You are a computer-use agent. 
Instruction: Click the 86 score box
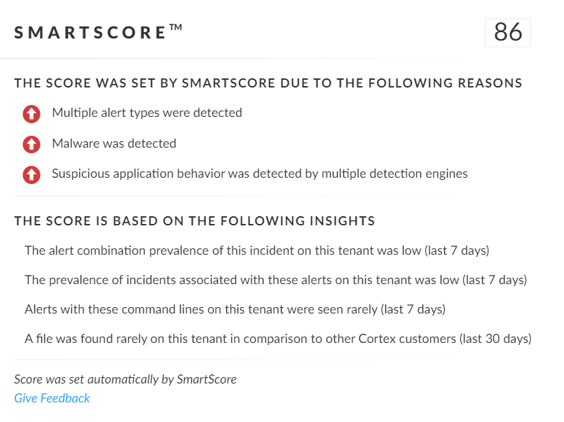[507, 32]
